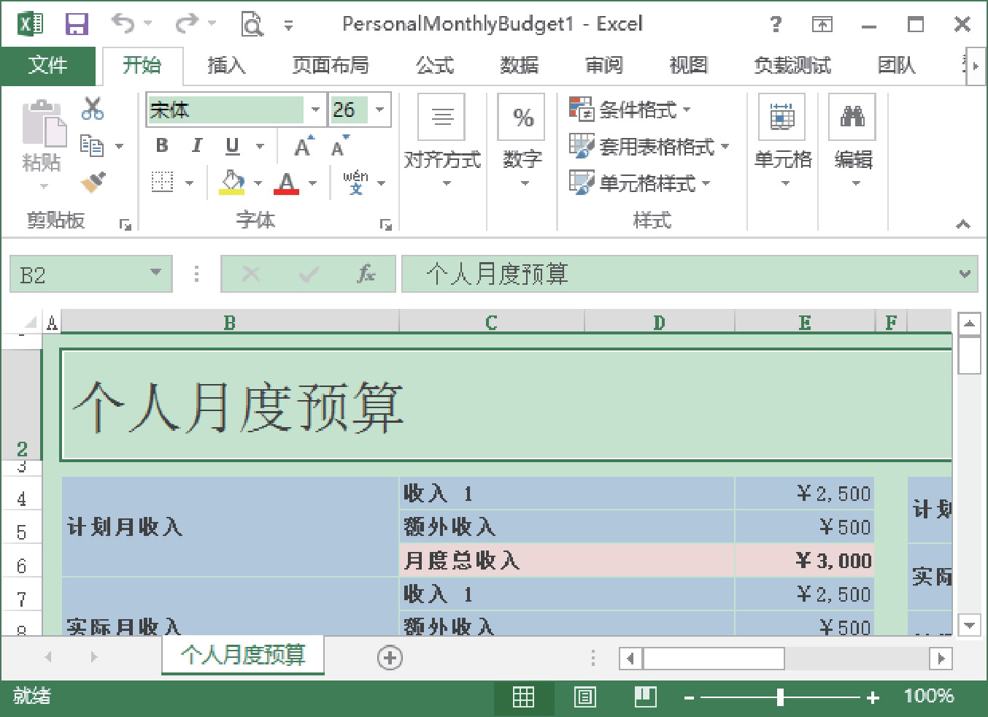Screen dimensions: 988x717
Task: Click the zoom slider handle
Action: [780, 697]
